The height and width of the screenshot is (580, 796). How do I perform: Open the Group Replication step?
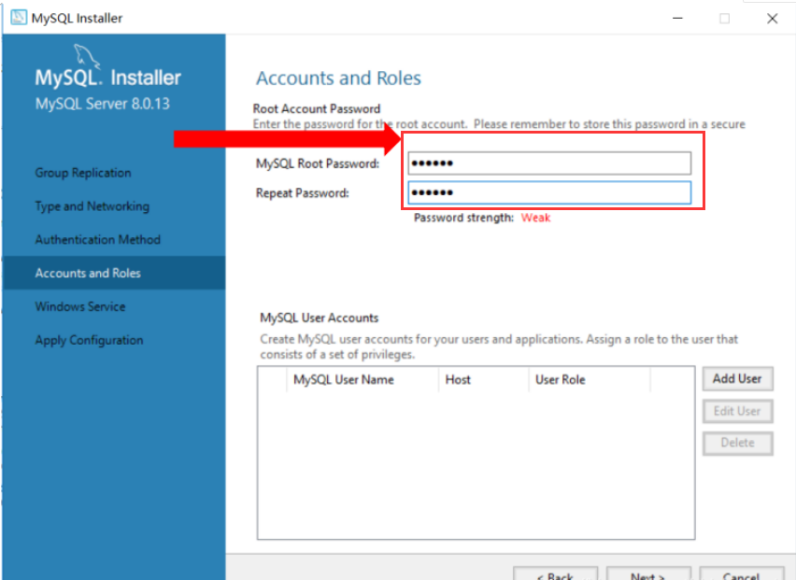(83, 173)
